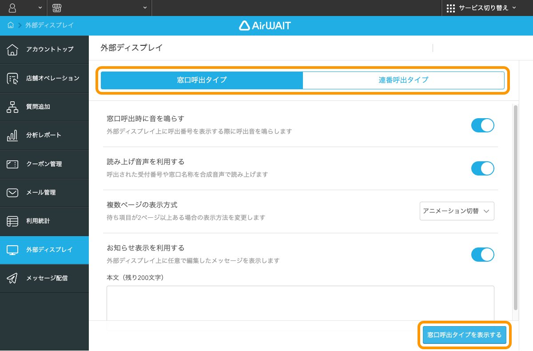This screenshot has width=533, height=351.
Task: Click the 外部ディスプレイ page heading
Action: pyautogui.click(x=131, y=48)
